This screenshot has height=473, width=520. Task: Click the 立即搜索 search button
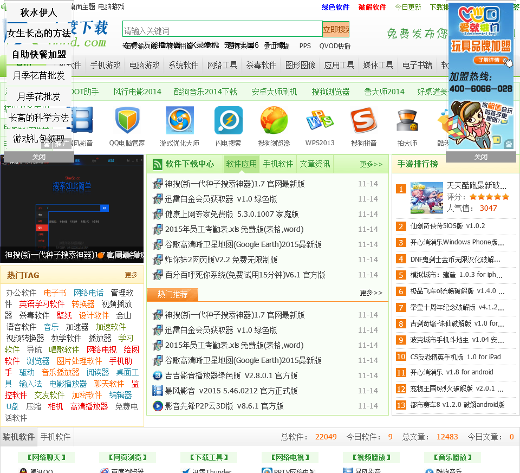(x=336, y=29)
